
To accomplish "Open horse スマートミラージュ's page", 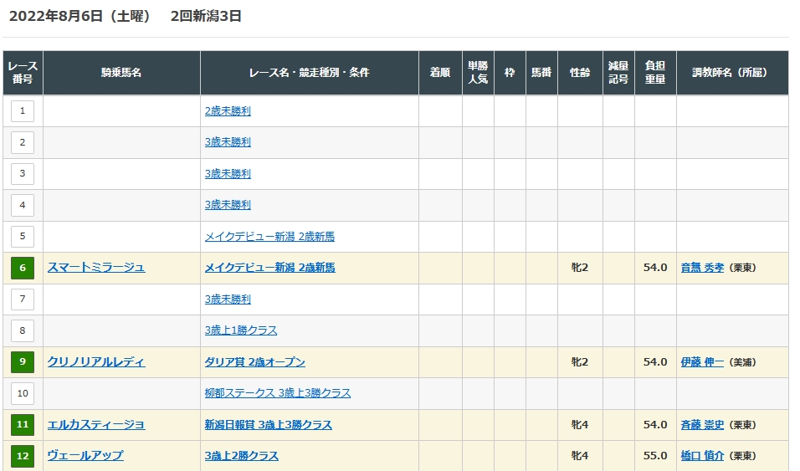I will click(x=96, y=268).
